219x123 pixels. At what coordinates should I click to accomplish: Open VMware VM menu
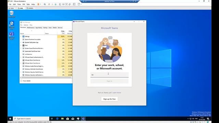[x=24, y=4]
